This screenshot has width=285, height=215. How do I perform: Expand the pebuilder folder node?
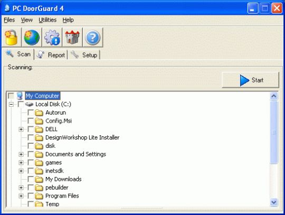[21, 188]
